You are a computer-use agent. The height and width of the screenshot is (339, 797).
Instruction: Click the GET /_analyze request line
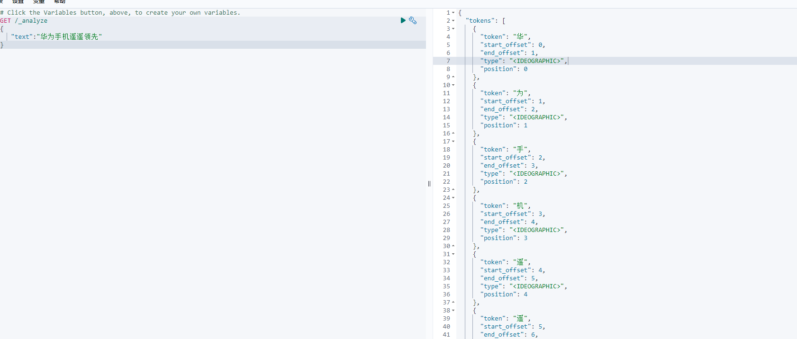(x=24, y=21)
